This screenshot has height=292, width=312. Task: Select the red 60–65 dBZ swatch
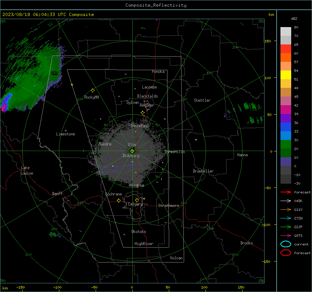tap(286, 49)
